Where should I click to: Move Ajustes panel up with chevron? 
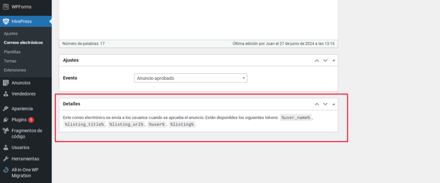coord(317,60)
